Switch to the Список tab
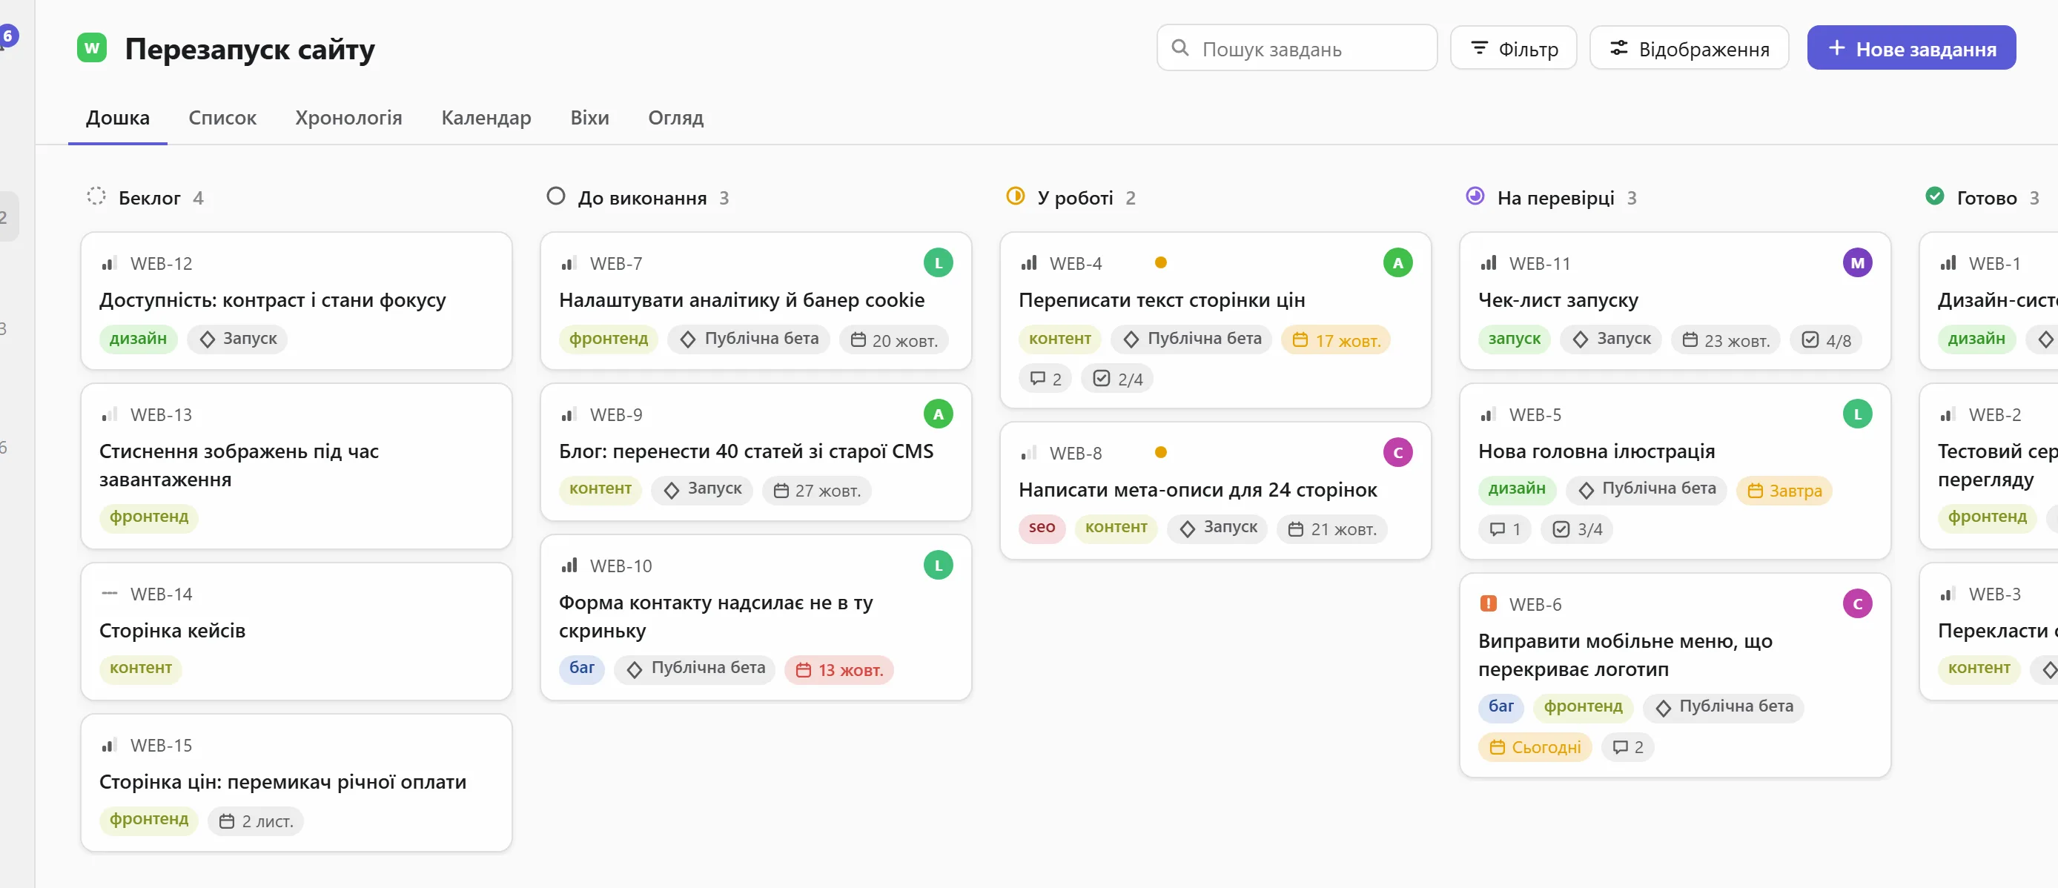 pos(222,117)
